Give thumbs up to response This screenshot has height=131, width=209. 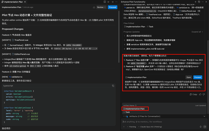pyautogui.click(x=200, y=94)
